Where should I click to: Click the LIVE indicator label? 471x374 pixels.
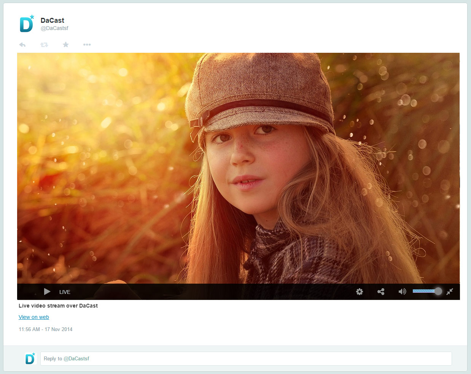point(65,292)
